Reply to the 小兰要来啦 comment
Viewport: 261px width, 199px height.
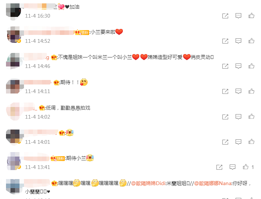(239, 41)
